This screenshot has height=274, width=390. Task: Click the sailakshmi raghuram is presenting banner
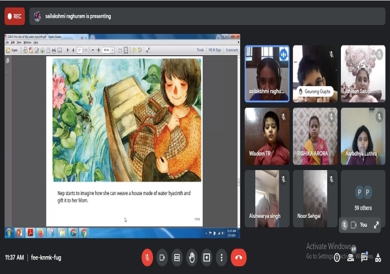[207, 16]
